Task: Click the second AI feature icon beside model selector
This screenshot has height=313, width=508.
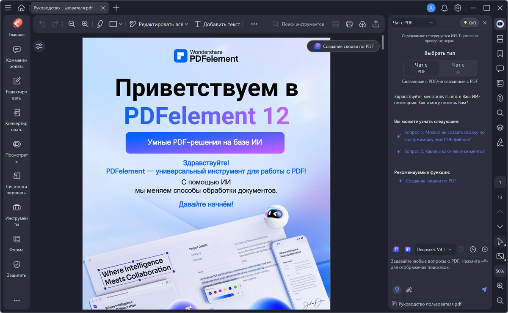Action: tap(408, 249)
